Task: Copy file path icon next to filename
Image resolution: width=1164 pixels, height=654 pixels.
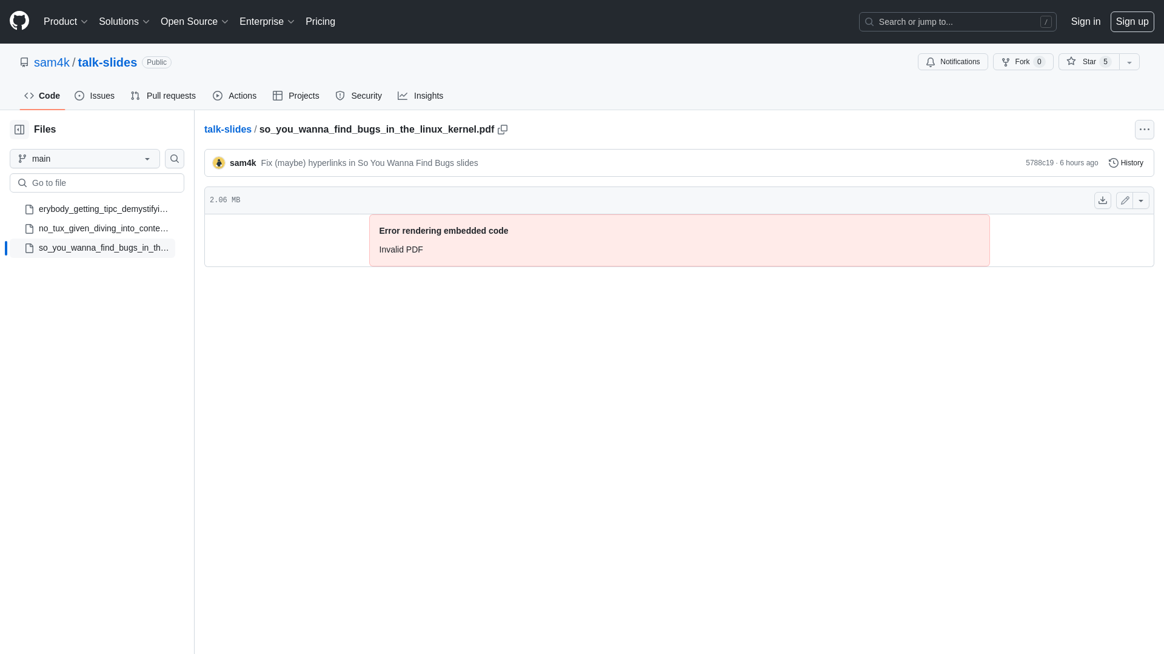Action: click(x=503, y=130)
